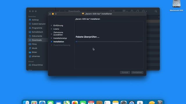This screenshot has width=186, height=104.
Task: Select Zielvolume auswählen installer step
Action: pos(58,34)
